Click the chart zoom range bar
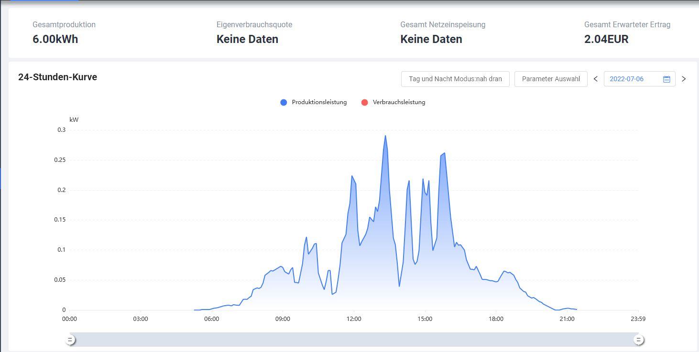The image size is (699, 352). tap(354, 340)
